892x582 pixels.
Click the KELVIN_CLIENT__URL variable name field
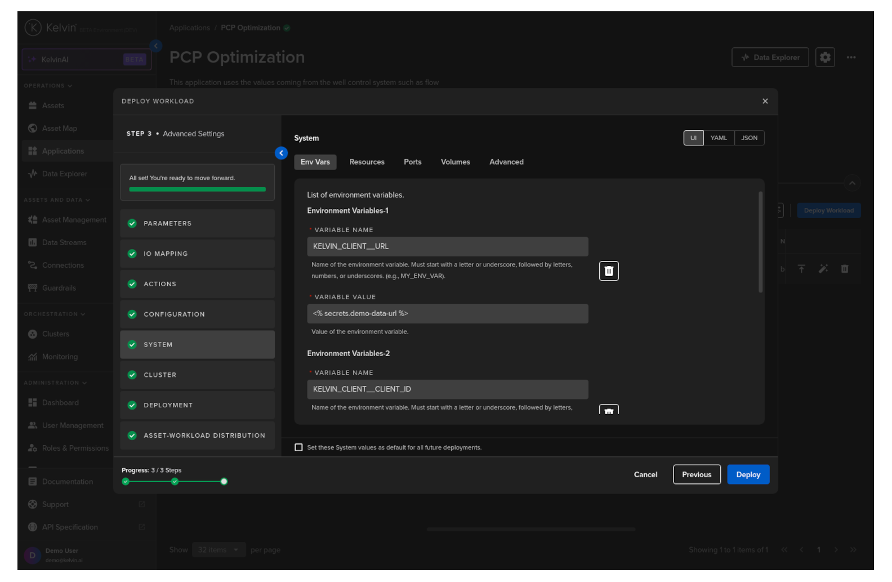click(447, 247)
